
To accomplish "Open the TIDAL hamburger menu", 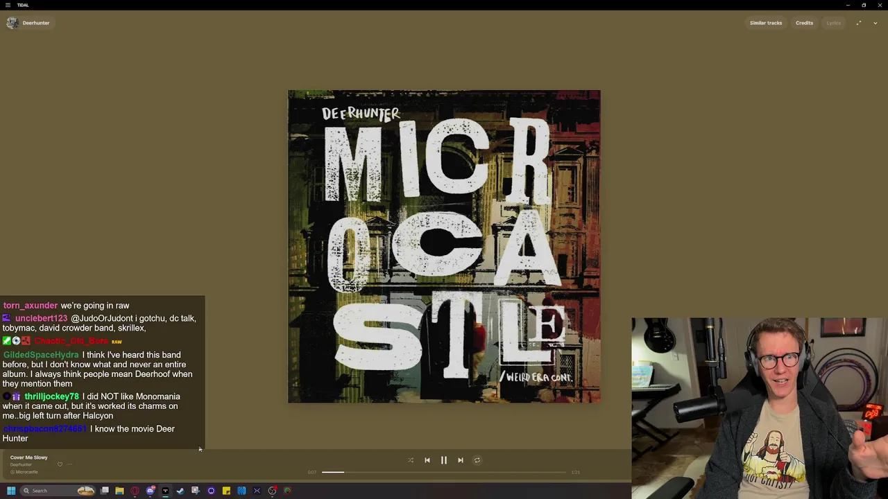I will 8,5.
